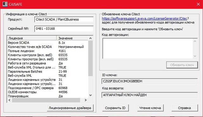Select the Веб-служба XML (только для ... row
The image size is (203, 117).
tap(48, 67)
